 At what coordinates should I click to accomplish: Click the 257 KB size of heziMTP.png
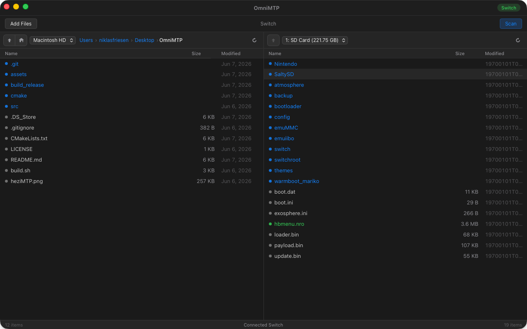click(x=205, y=181)
